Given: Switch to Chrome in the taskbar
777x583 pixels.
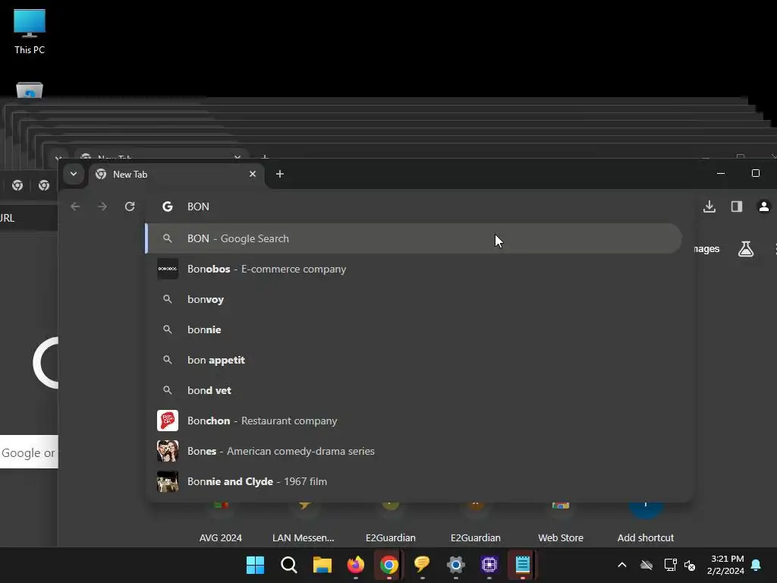Looking at the screenshot, I should [x=389, y=565].
